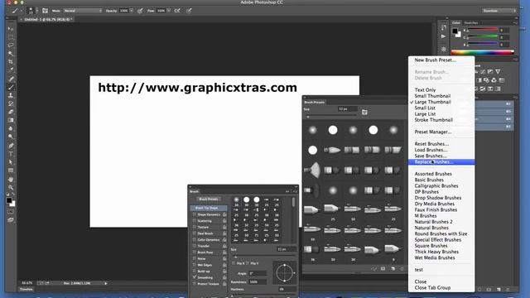Image resolution: width=530 pixels, height=298 pixels.
Task: Enable airbrush mode in options bar
Action: [177, 11]
